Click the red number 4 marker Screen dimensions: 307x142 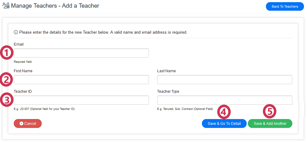[x=224, y=112]
